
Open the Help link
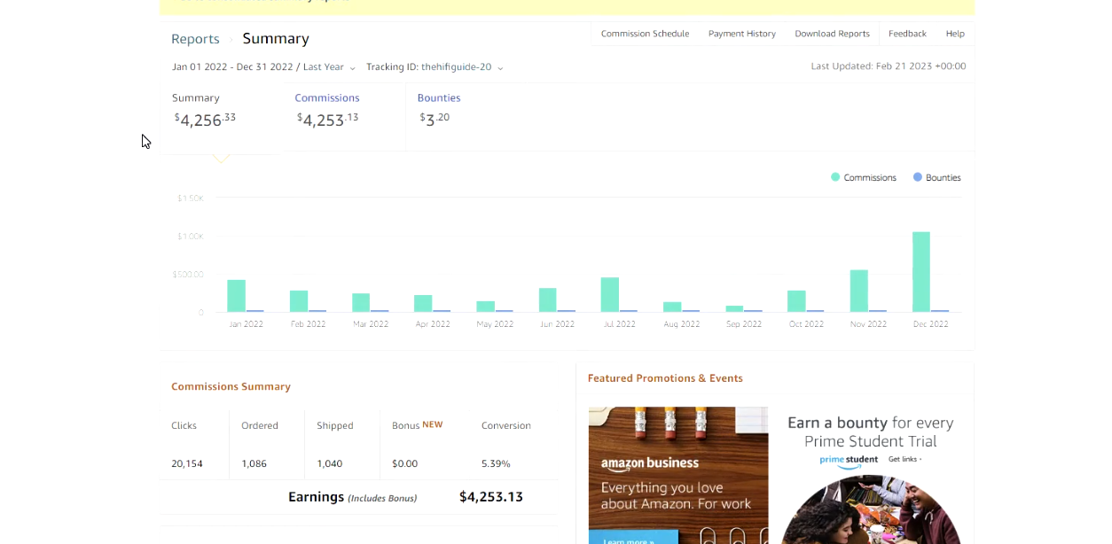955,34
